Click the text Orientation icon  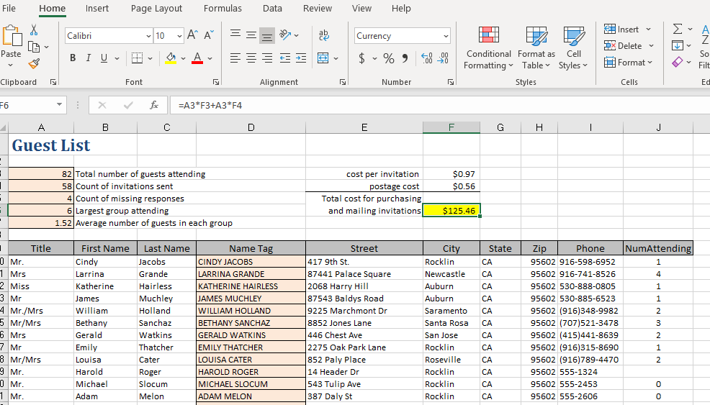click(285, 35)
